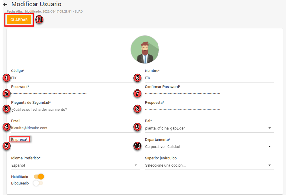286x195 pixels.
Task: Expand the Superior jerárquico dropdown
Action: tap(269, 165)
